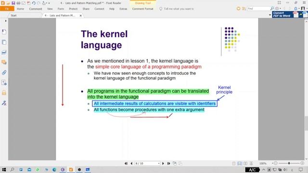Expand the left navigation panel arrow
The image size is (308, 173).
point(6,21)
